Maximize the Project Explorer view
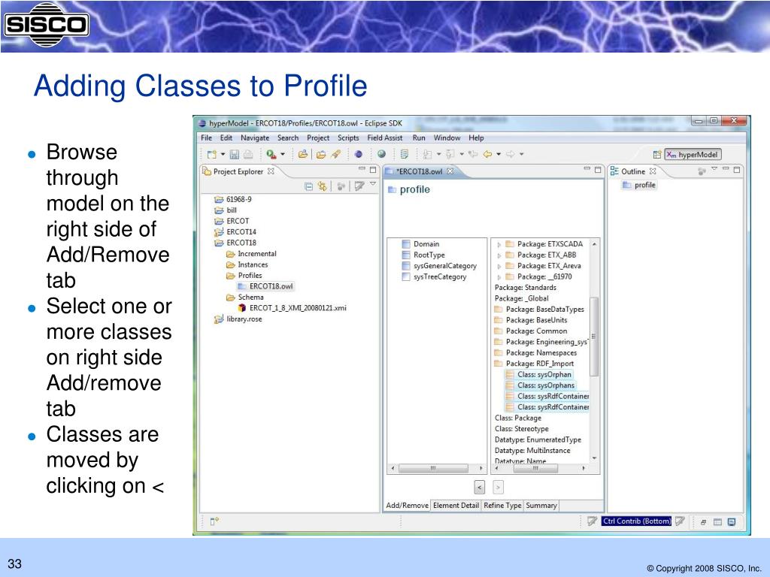The height and width of the screenshot is (577, 770). coord(373,170)
